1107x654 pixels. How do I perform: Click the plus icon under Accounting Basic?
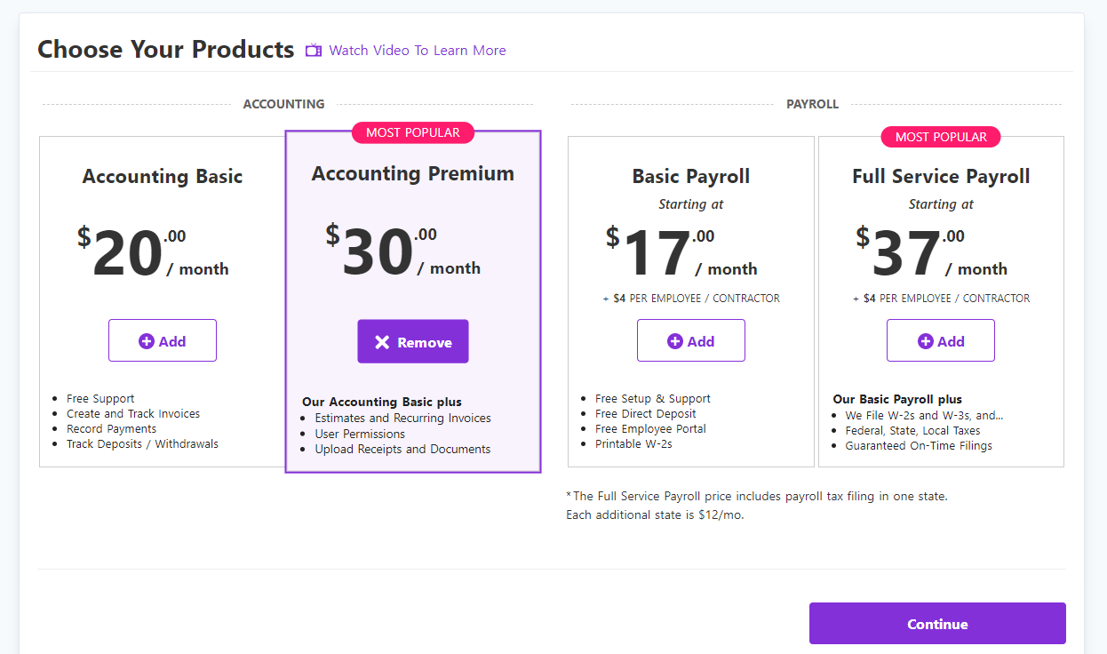point(147,341)
